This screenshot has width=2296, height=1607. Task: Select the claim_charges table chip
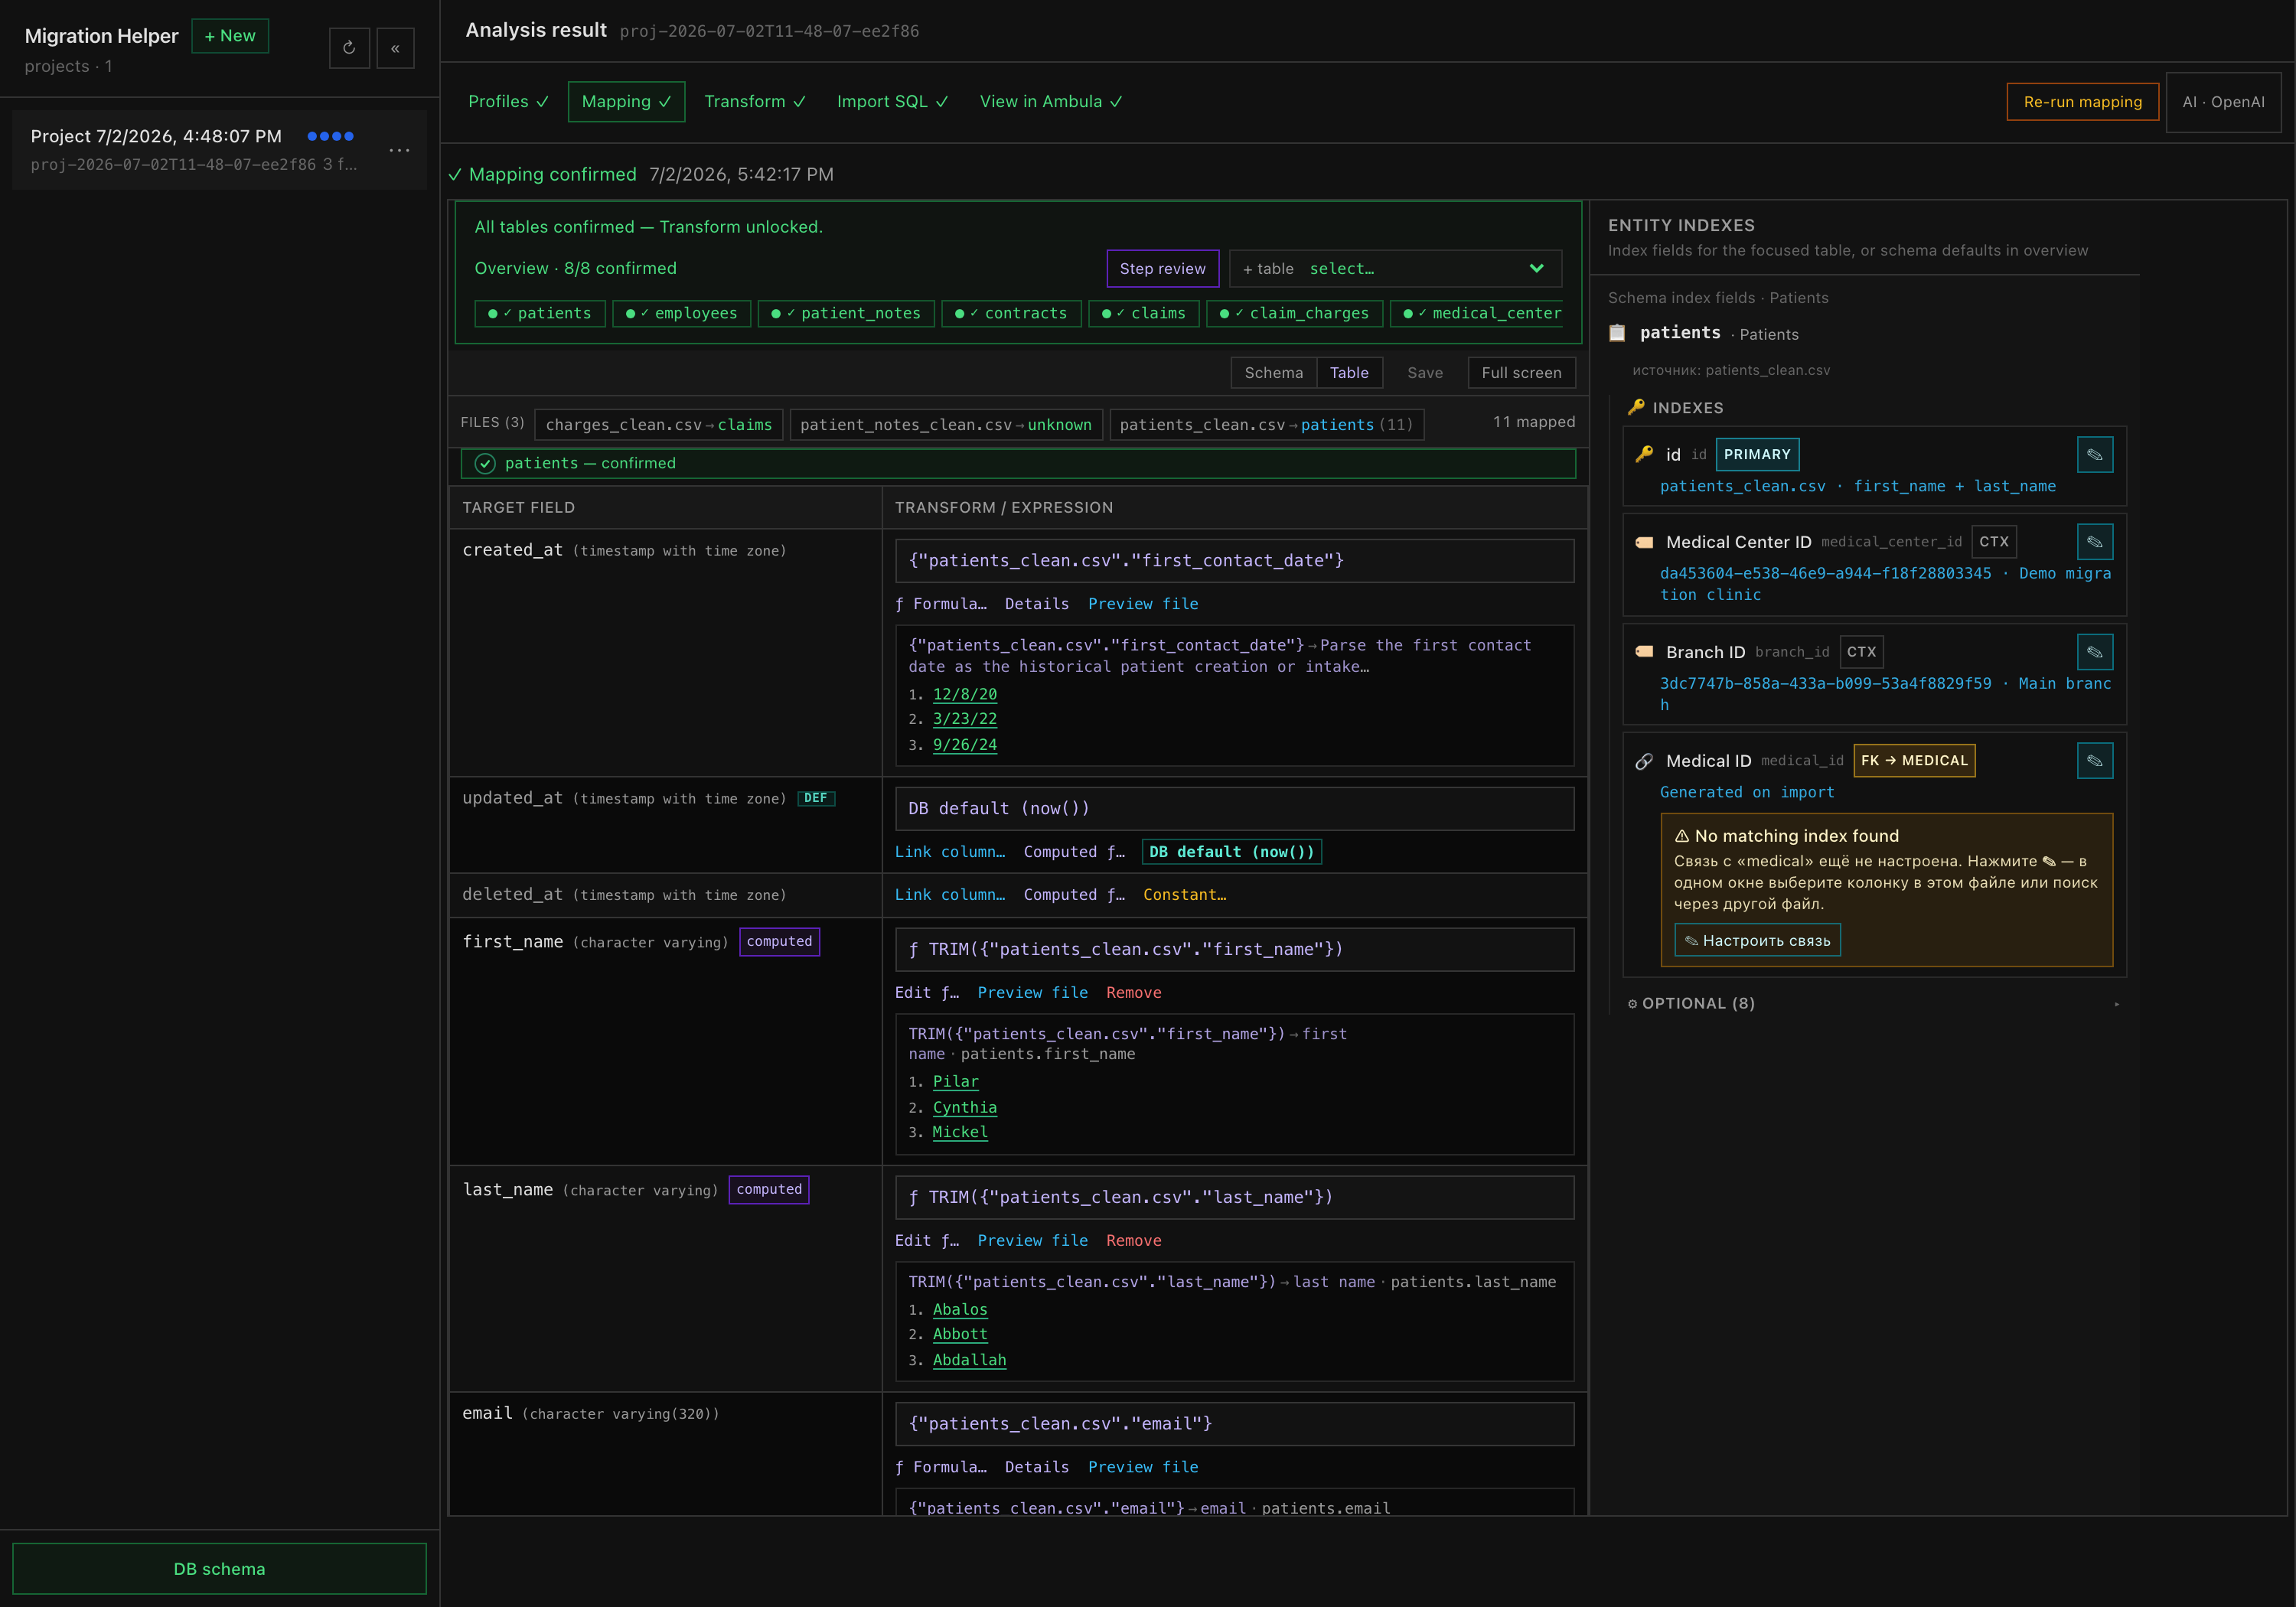point(1295,314)
